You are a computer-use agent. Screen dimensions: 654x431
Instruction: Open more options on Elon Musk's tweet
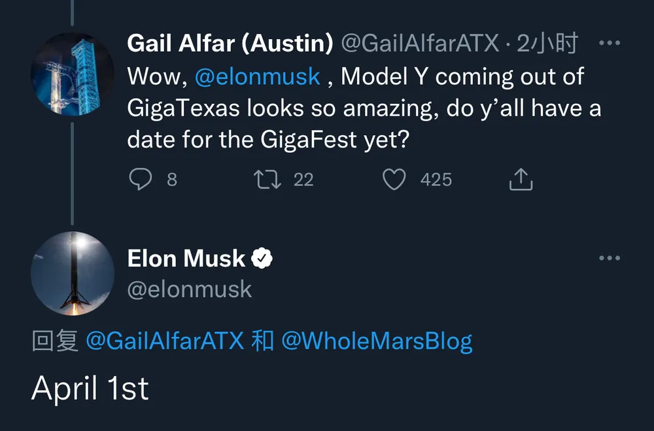[610, 258]
